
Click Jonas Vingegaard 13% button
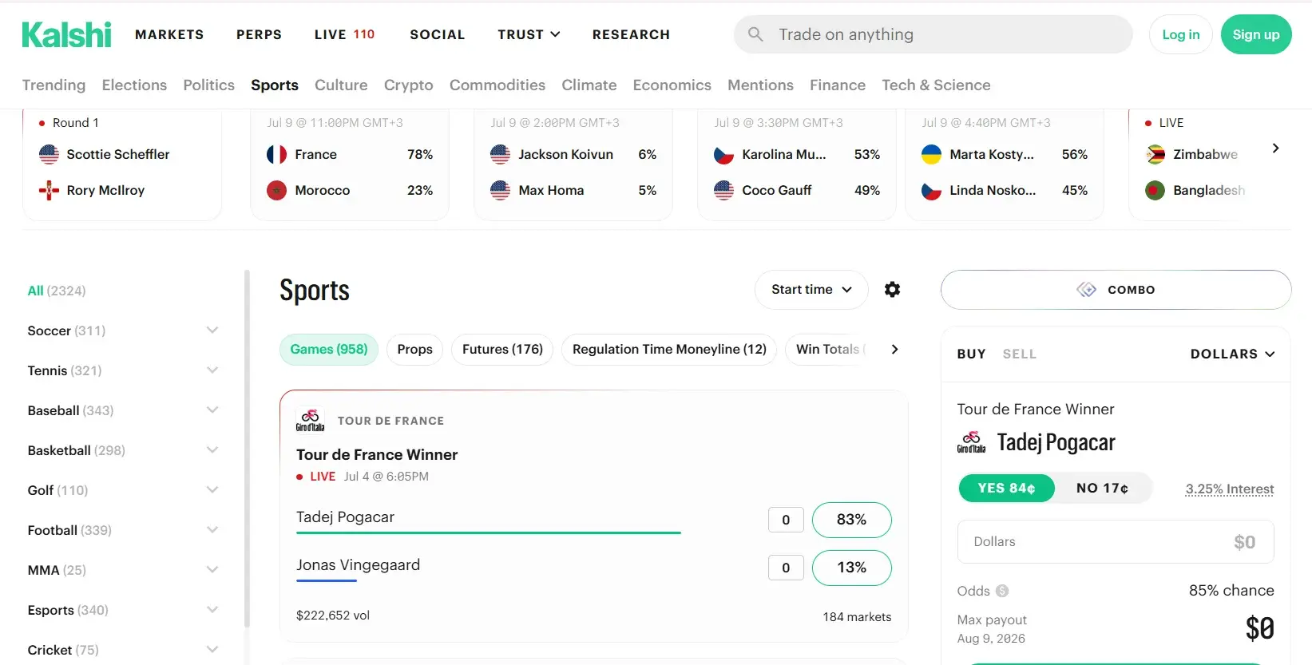pyautogui.click(x=851, y=568)
